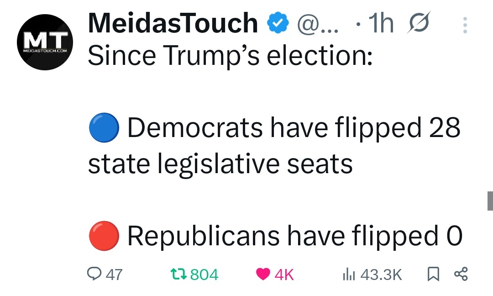Open the post via 1h timestamp
Viewport: 493px width, 296px height.
click(381, 23)
